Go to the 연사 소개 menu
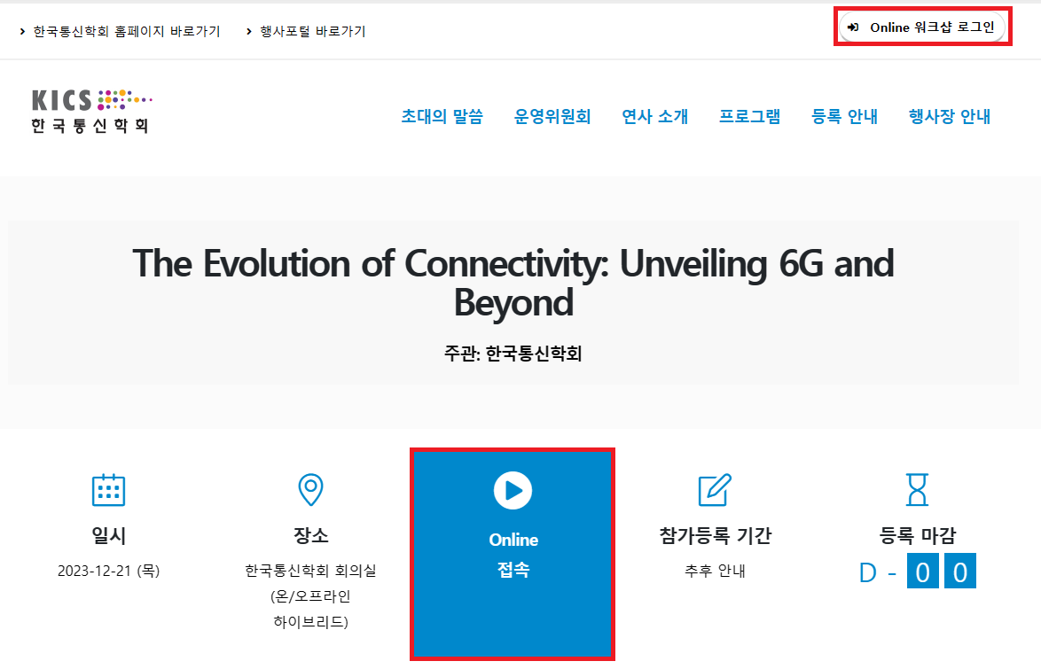1041x669 pixels. [654, 116]
